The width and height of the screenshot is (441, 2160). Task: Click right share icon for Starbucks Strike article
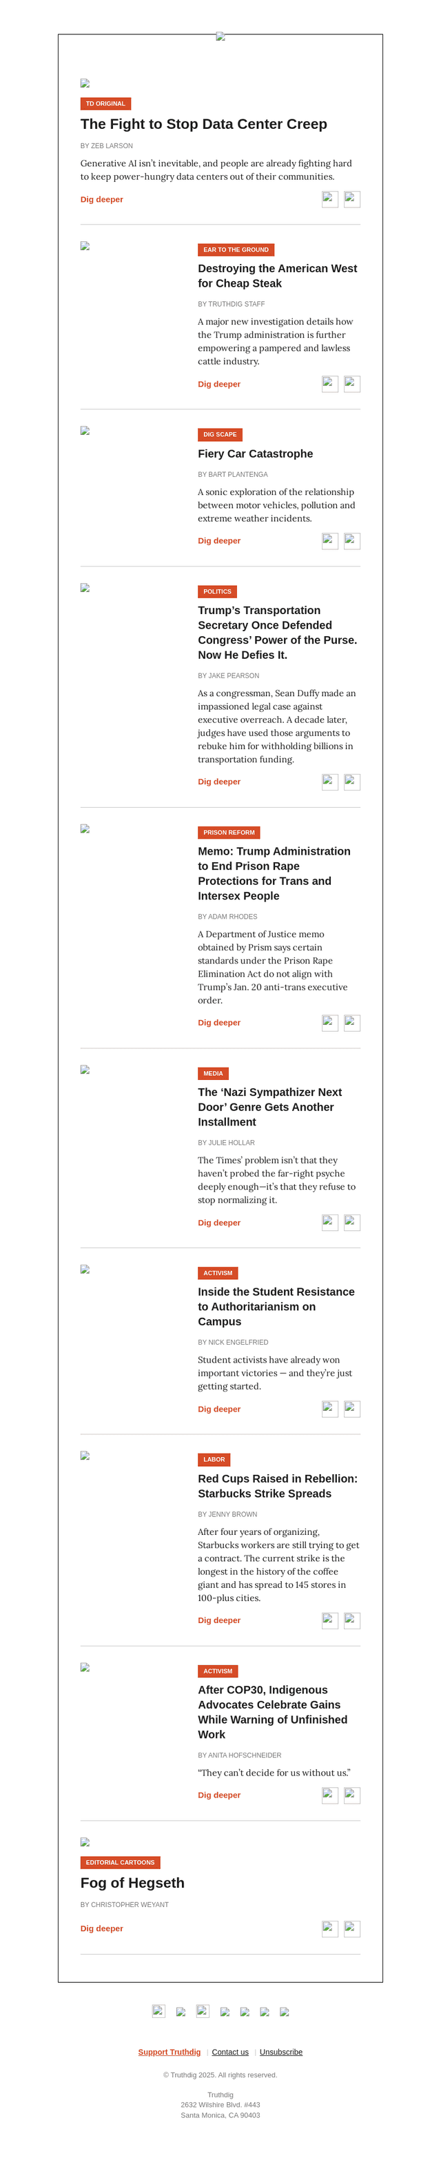tap(352, 1620)
